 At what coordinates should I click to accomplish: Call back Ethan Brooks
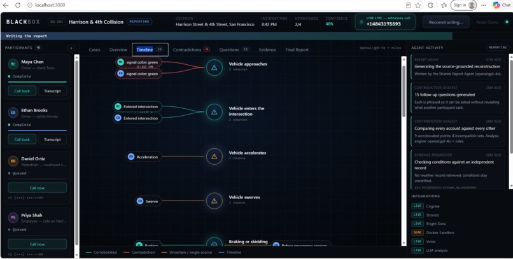[x=22, y=139]
